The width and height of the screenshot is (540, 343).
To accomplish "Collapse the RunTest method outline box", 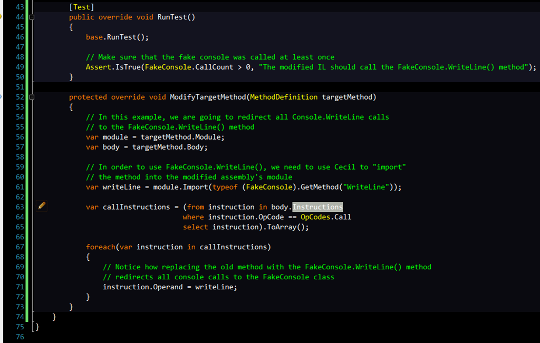I will 32,17.
